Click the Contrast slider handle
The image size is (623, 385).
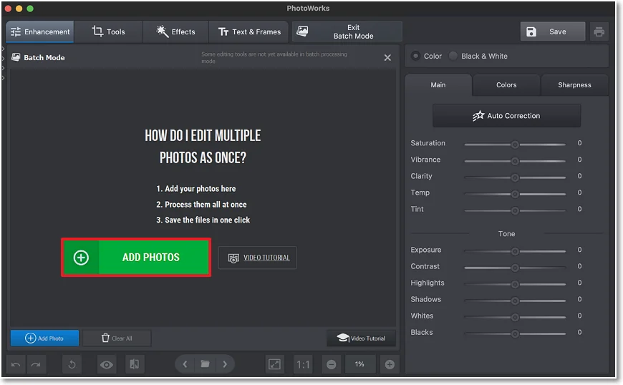click(x=515, y=268)
